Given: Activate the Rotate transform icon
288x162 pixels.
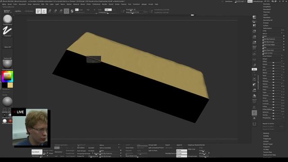Looking at the screenshot, I should pyautogui.click(x=61, y=11).
